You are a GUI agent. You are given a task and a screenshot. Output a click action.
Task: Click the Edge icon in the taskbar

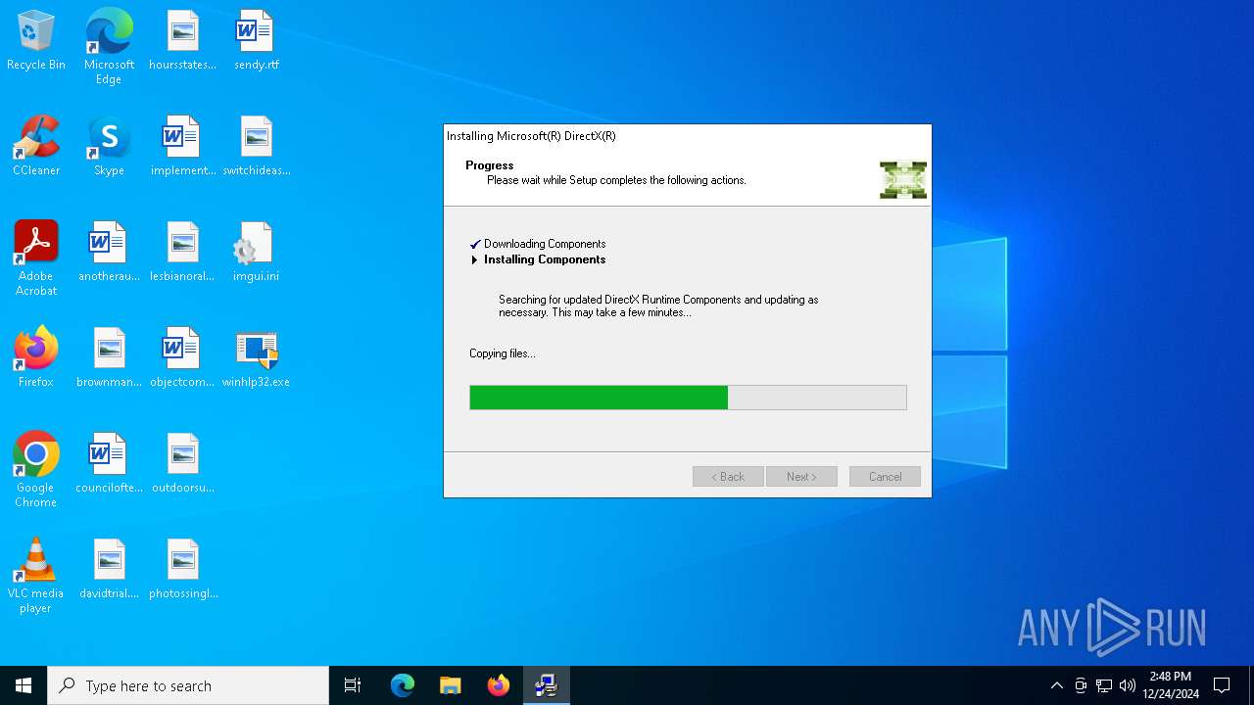pyautogui.click(x=403, y=685)
